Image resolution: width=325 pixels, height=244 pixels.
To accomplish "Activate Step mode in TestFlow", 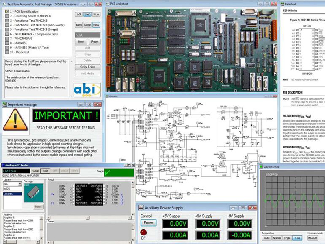I will (87, 14).
